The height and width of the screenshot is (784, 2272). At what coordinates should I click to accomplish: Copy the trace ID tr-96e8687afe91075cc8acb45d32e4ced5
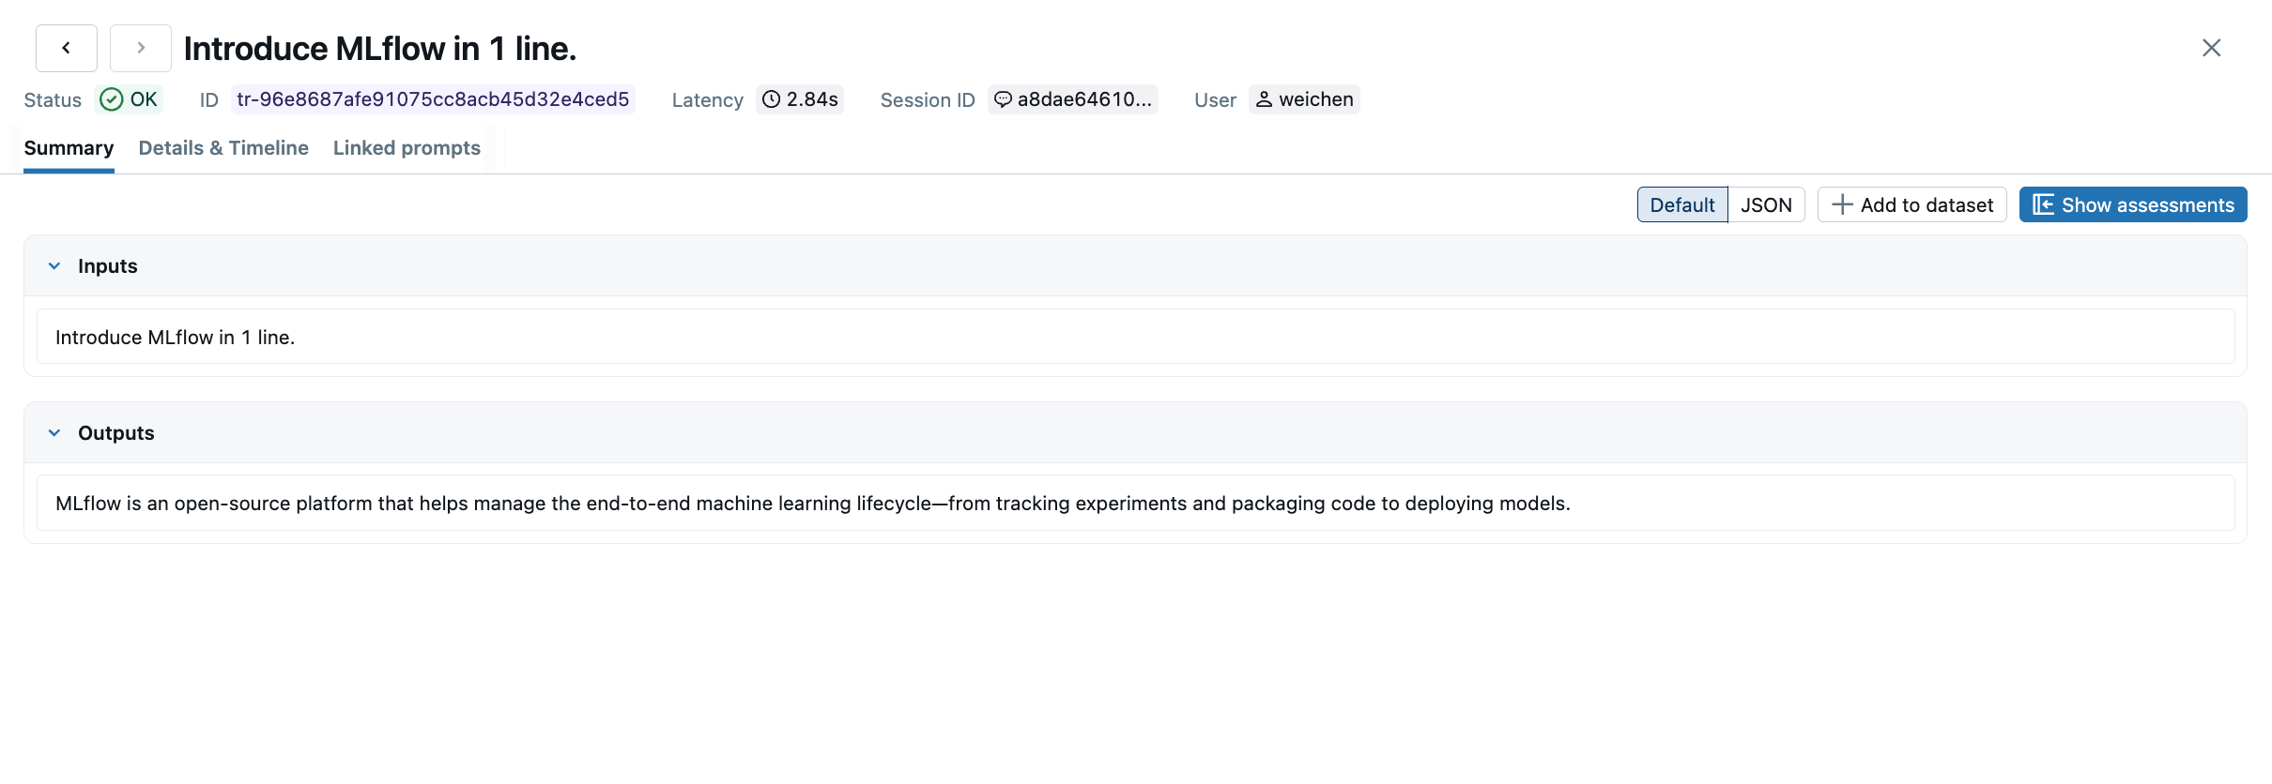click(433, 99)
